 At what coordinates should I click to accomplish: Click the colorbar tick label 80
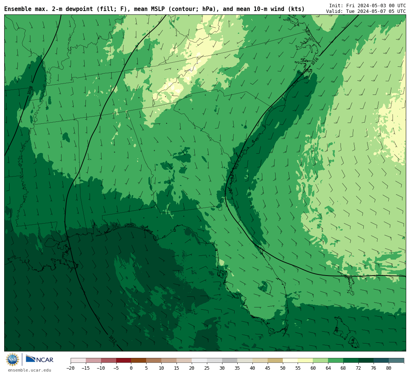(x=389, y=368)
